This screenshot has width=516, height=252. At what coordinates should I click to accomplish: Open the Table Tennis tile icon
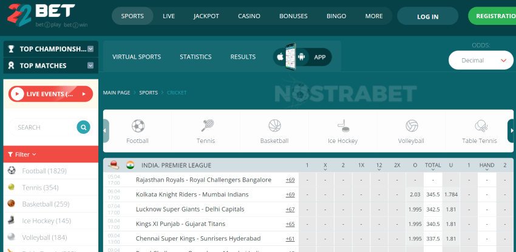(x=481, y=125)
